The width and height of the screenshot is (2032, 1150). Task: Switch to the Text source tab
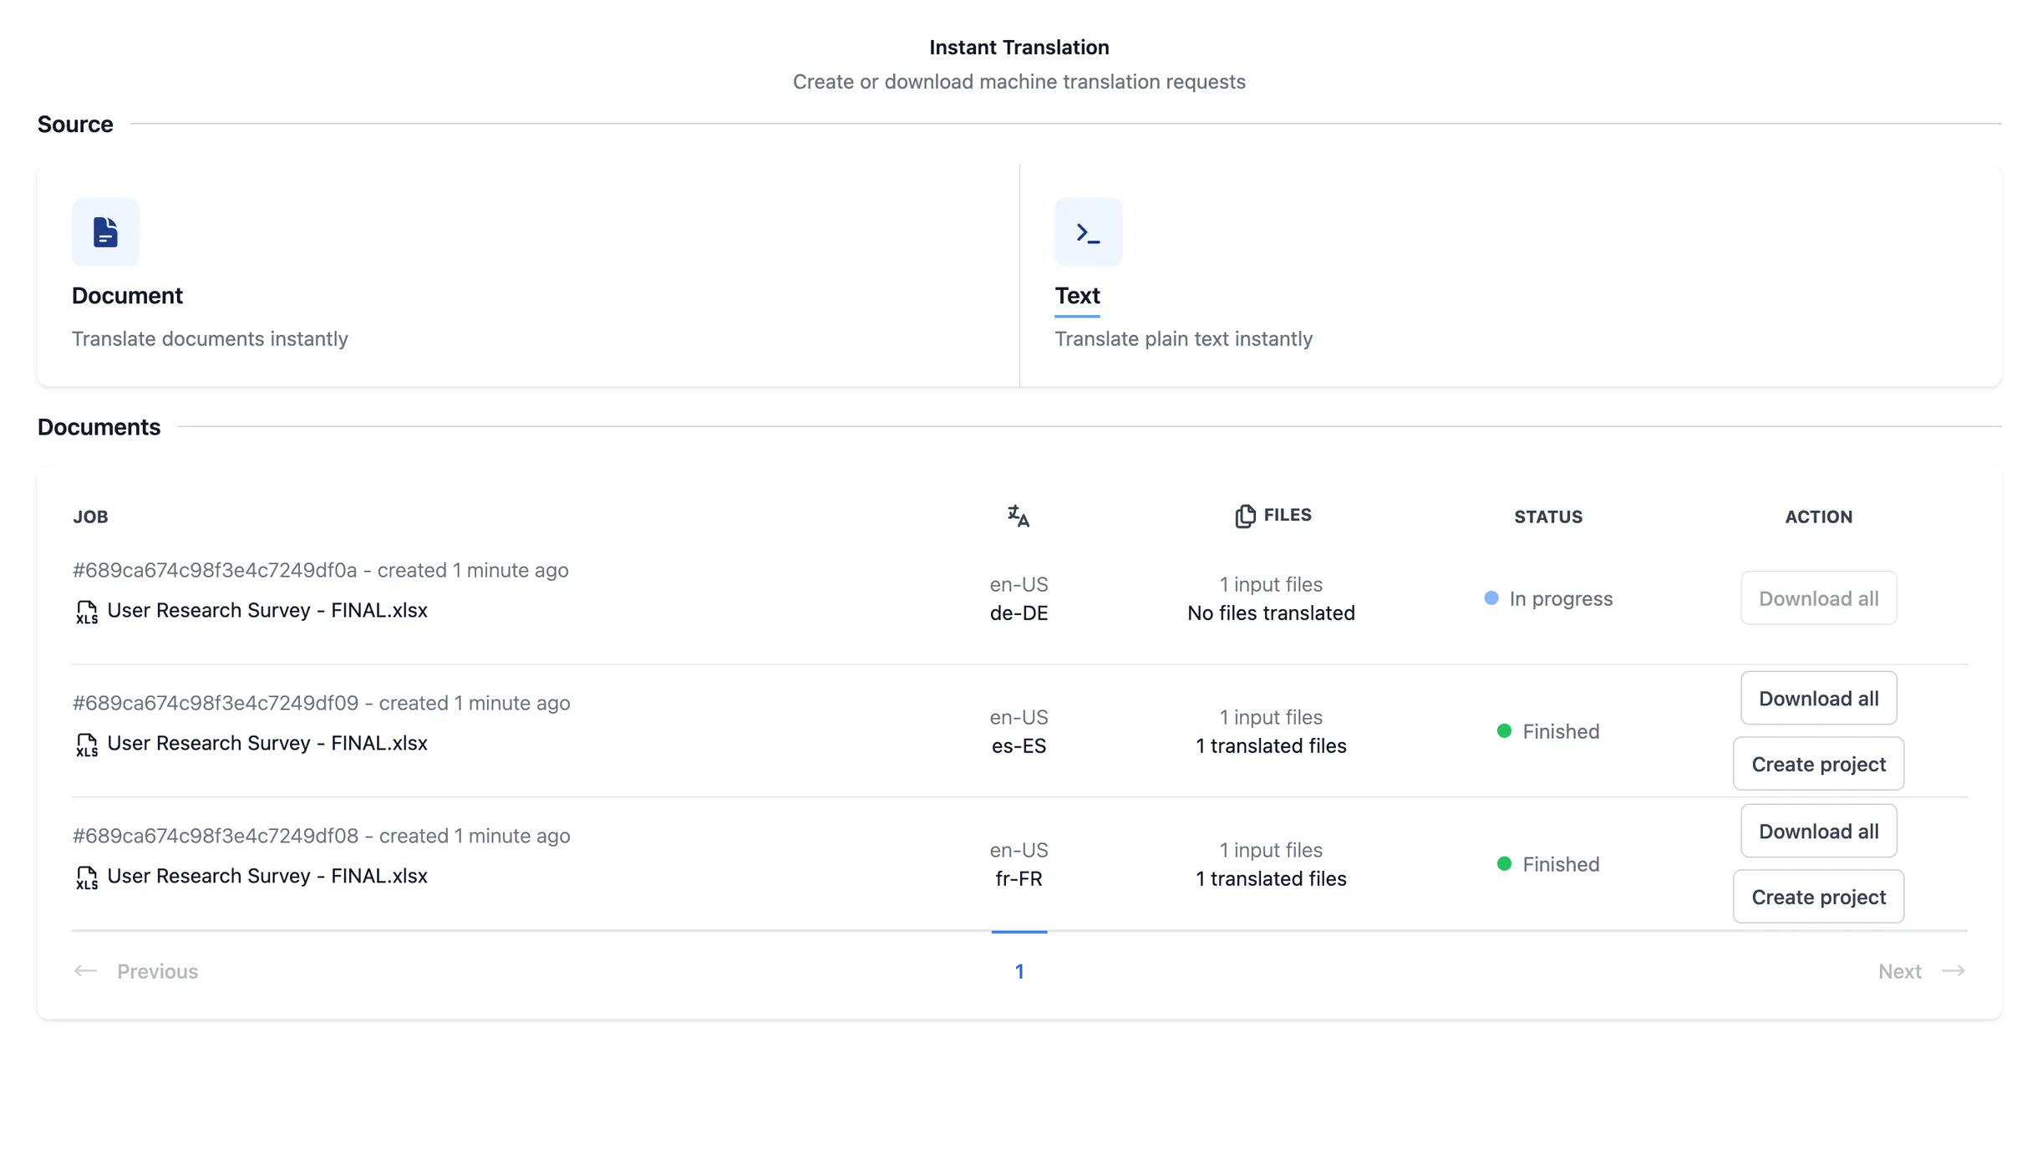1077,295
